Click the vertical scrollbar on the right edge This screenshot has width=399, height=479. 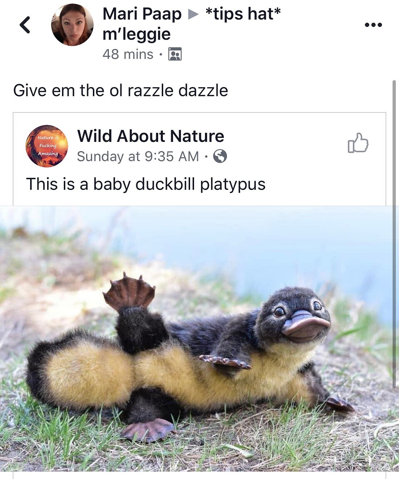394,234
